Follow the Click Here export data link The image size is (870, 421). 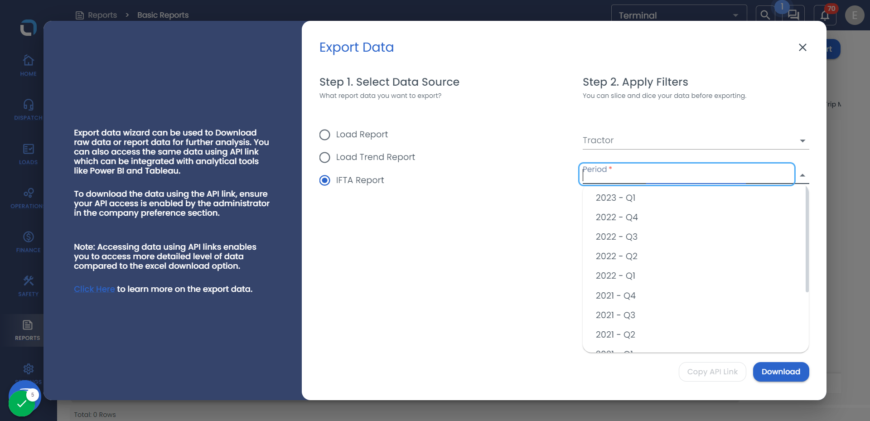(x=94, y=289)
